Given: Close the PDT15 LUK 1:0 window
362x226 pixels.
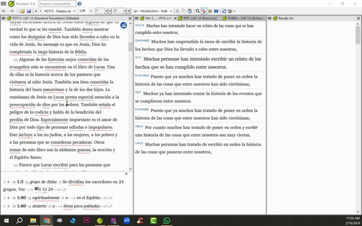Looking at the screenshot, I should pos(130,18).
